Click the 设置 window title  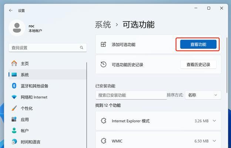coord(21,11)
